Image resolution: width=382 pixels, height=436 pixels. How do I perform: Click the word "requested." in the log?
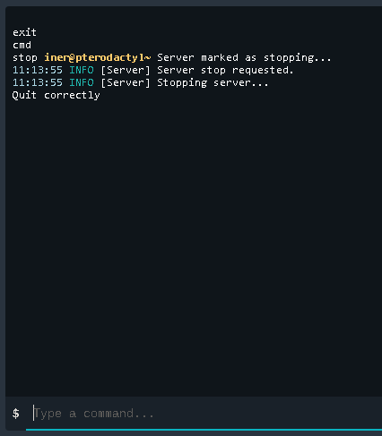[x=263, y=70]
